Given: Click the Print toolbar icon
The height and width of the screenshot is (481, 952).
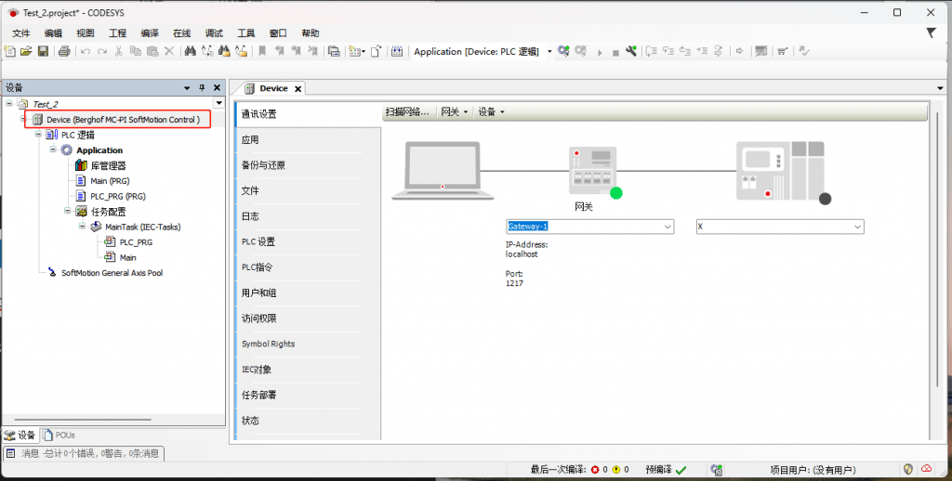Looking at the screenshot, I should pos(64,51).
